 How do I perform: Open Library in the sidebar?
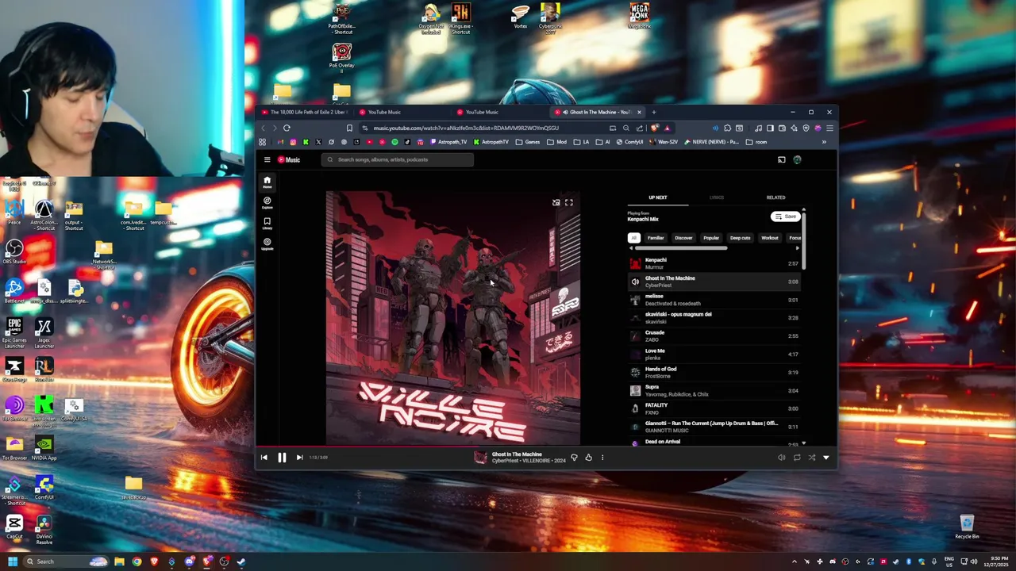[267, 223]
